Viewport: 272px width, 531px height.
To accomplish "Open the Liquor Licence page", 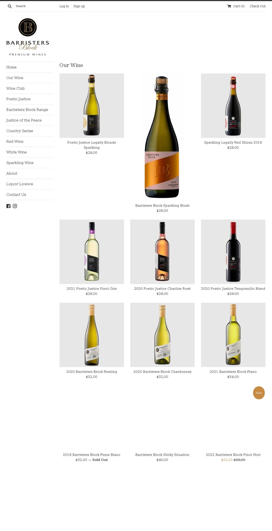I will [x=20, y=184].
